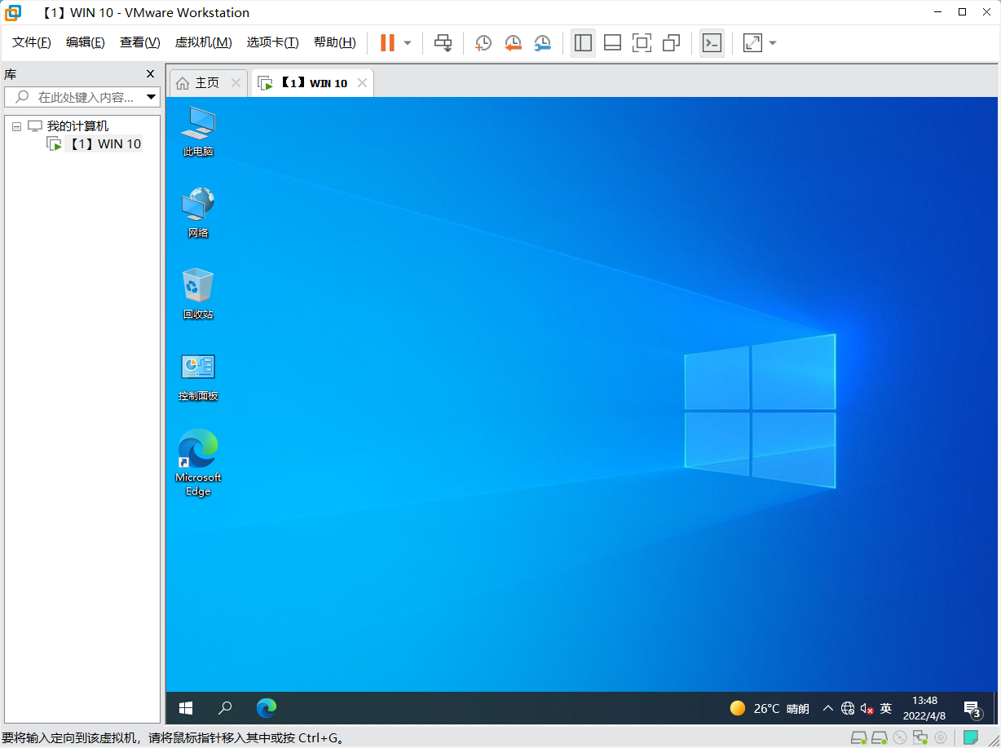The width and height of the screenshot is (1001, 748).
Task: Send Ctrl+Alt+Del to the virtual machine
Action: click(443, 43)
